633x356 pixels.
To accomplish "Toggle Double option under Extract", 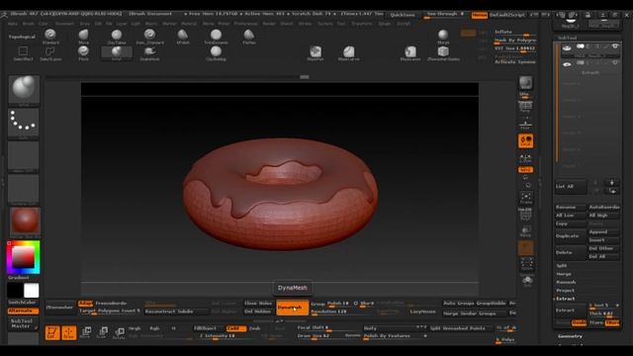I will point(579,322).
